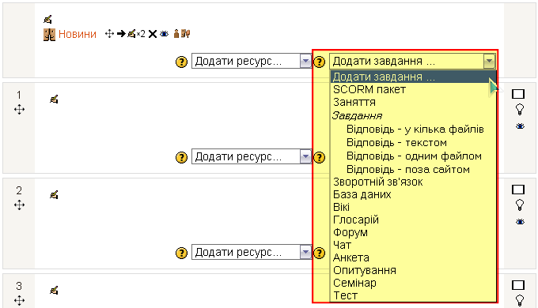Edit the summary of section 3
The width and height of the screenshot is (538, 308).
[x=54, y=291]
